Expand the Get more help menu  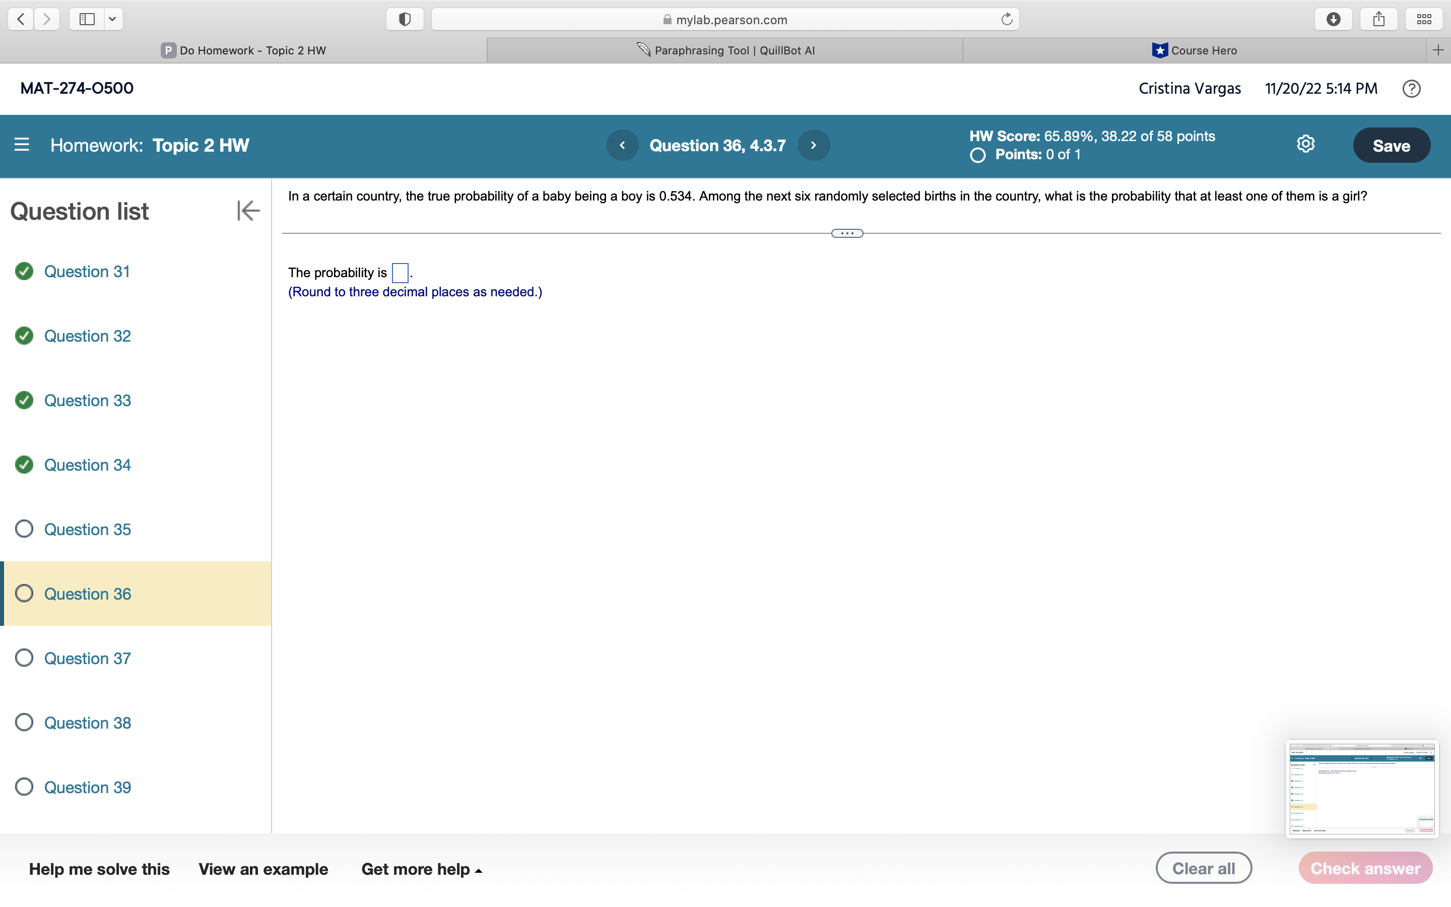click(422, 869)
